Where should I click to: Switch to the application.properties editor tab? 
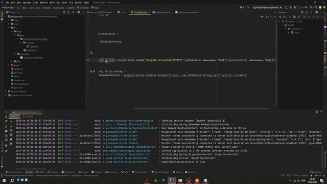pyautogui.click(x=188, y=12)
